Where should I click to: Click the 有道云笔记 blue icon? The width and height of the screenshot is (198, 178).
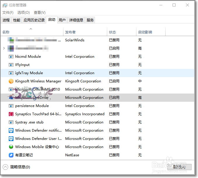(11, 155)
